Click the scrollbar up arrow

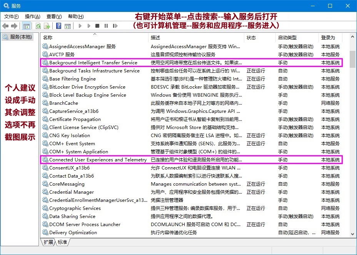pyautogui.click(x=352, y=37)
